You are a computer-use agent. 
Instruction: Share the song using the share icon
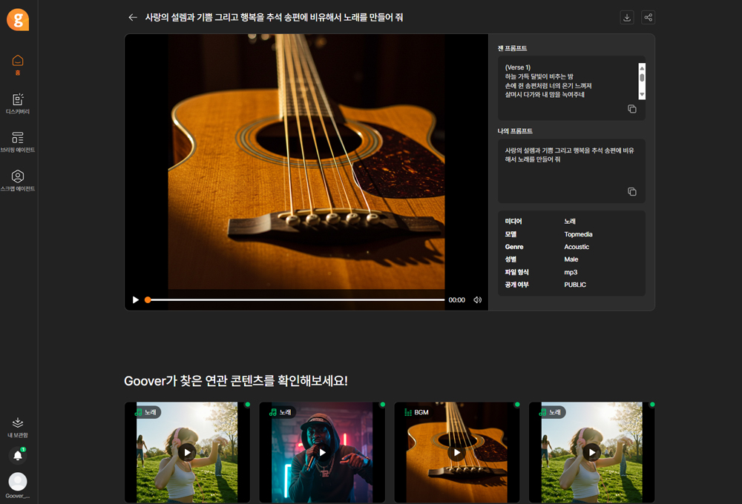pyautogui.click(x=648, y=18)
